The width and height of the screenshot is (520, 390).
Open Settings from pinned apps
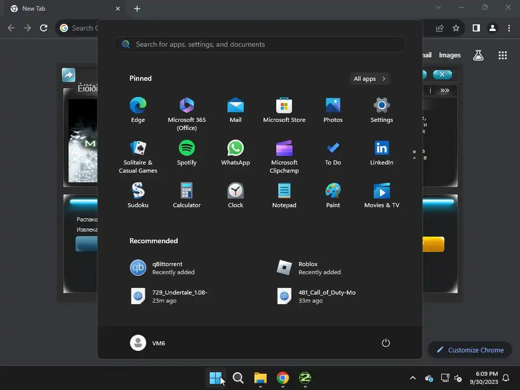382,110
